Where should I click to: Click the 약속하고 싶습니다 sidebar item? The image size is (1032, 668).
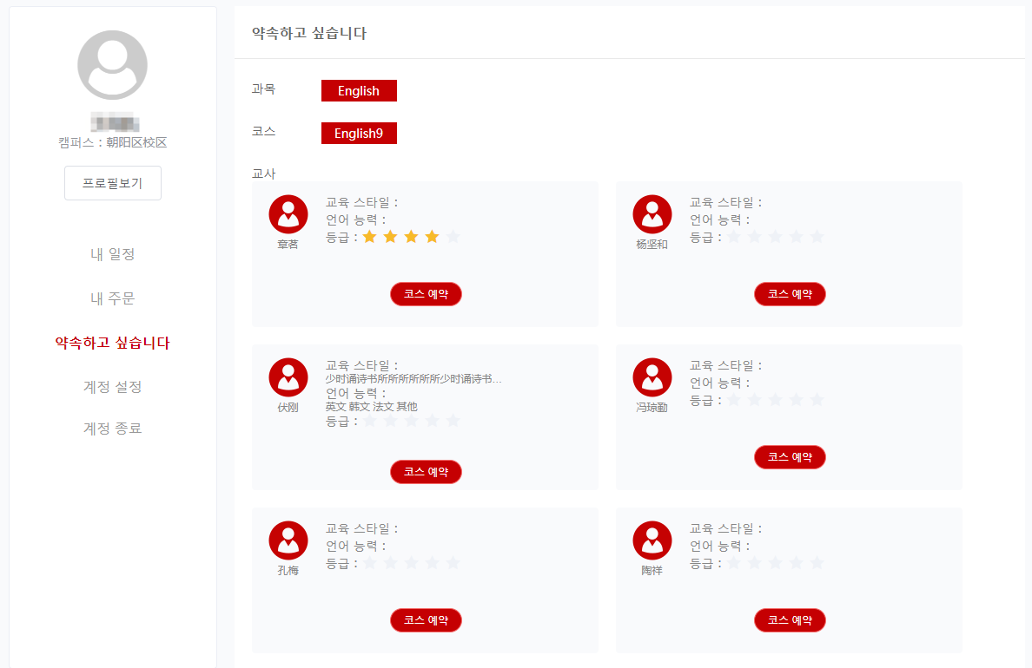pyautogui.click(x=113, y=343)
